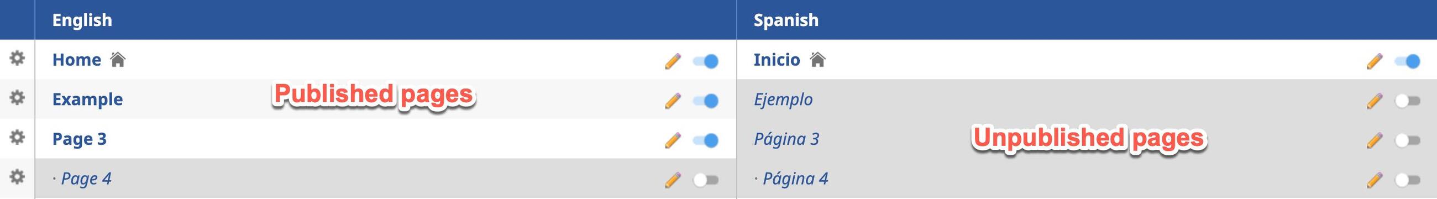Image resolution: width=1437 pixels, height=199 pixels.
Task: Publish the Spanish Ejemplo page toggle
Action: (x=1408, y=101)
